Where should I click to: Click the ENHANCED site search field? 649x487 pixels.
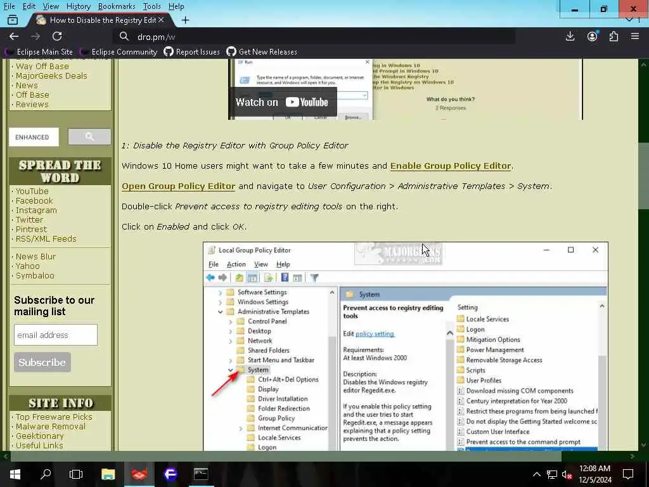click(34, 137)
